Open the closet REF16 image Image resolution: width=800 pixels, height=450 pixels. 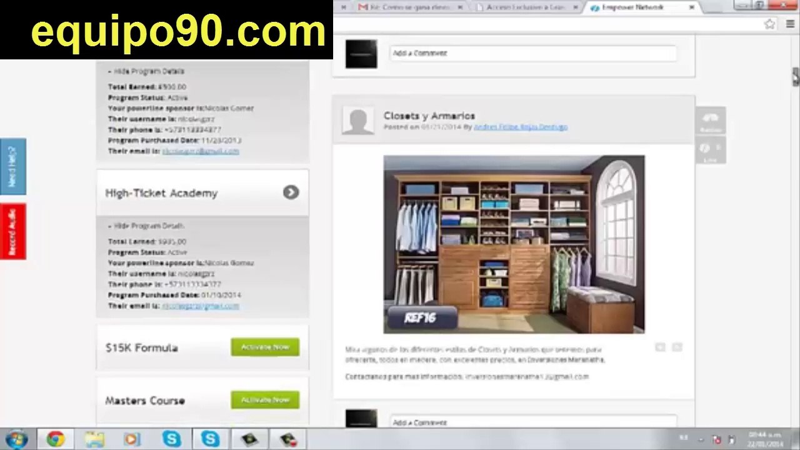514,244
